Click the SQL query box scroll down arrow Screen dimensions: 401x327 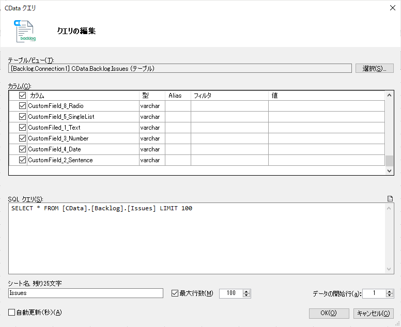389,269
